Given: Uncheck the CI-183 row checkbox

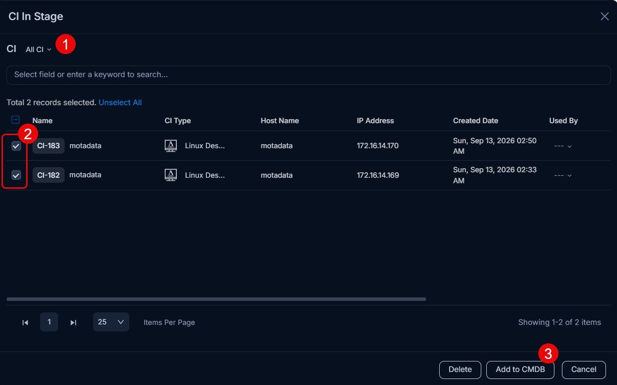Looking at the screenshot, I should [16, 146].
